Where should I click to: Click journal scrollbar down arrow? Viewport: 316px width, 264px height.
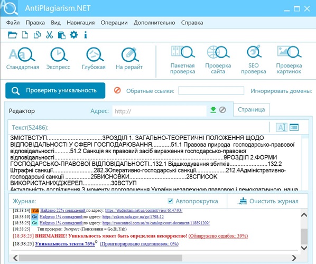click(304, 248)
